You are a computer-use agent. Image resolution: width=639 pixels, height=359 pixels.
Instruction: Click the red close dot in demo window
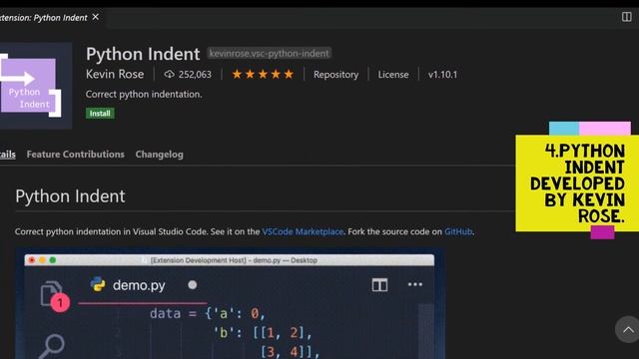coord(32,260)
